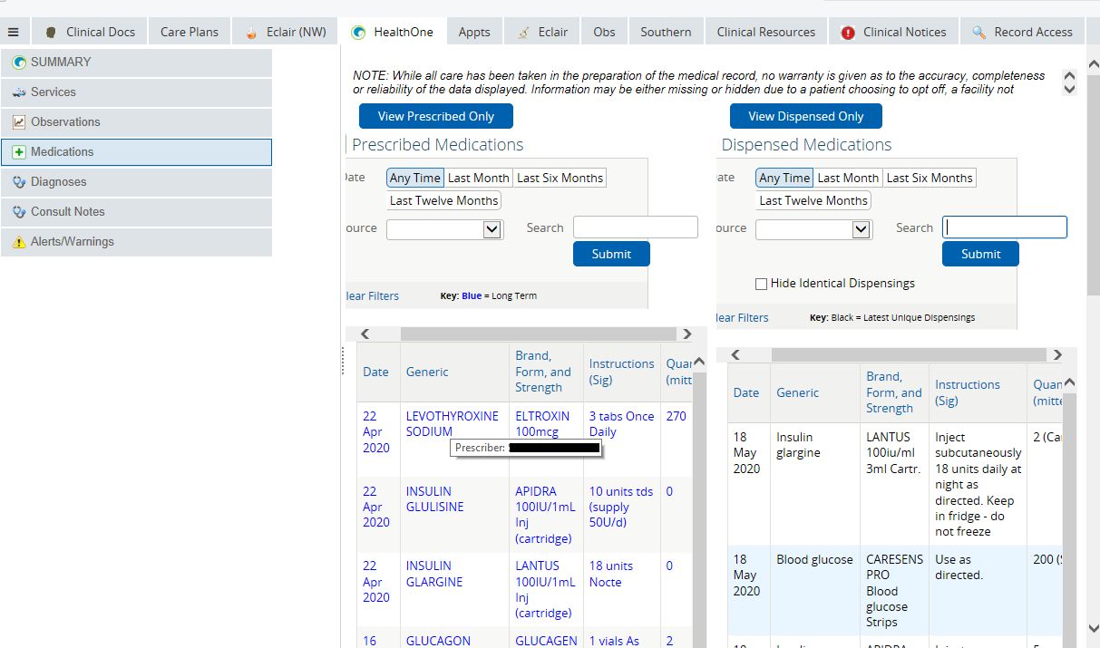Click the hamburger menu icon
The width and height of the screenshot is (1100, 648).
pyautogui.click(x=14, y=32)
